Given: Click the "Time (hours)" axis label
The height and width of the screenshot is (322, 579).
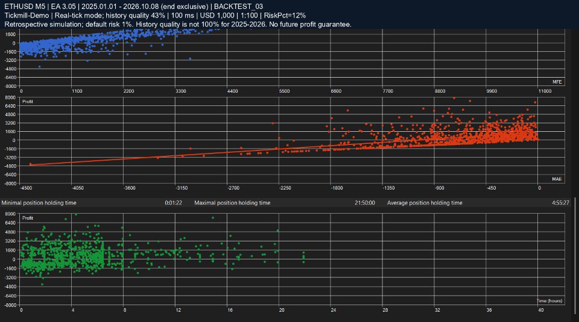Looking at the screenshot, I should point(549,301).
